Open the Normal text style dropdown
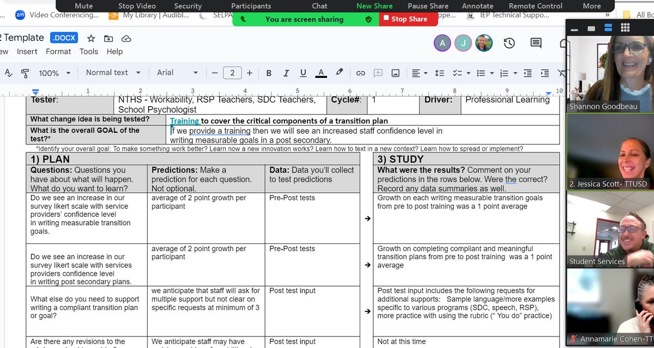 (113, 72)
